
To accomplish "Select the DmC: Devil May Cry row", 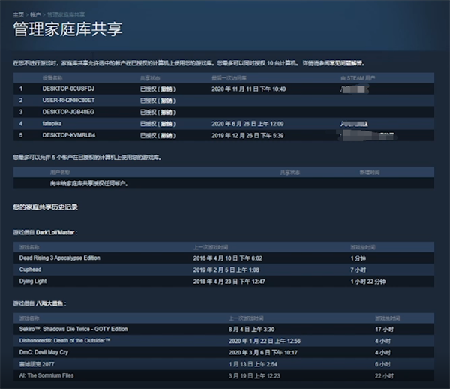I will coord(223,352).
